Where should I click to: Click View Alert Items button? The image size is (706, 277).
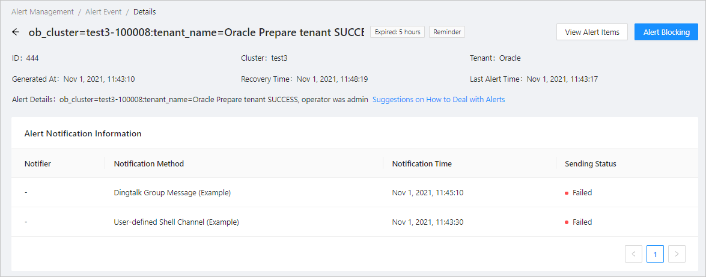coord(592,32)
